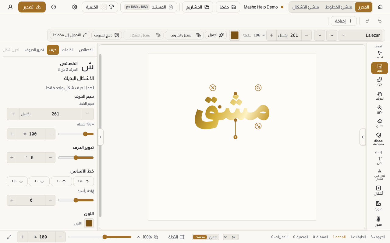Lower baseline by 100 down arrow

pyautogui.click(x=17, y=181)
